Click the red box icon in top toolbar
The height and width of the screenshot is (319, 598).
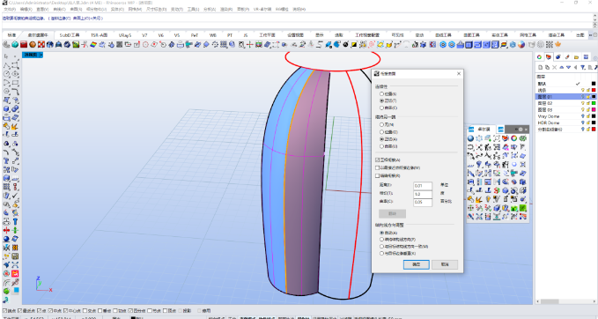point(24,45)
